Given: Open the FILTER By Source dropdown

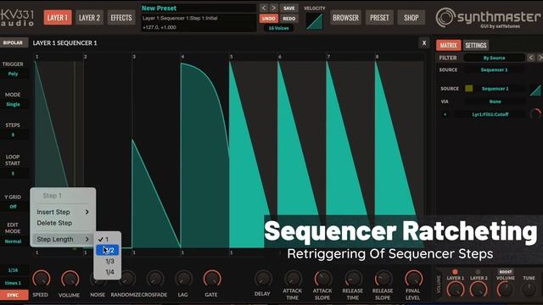Looking at the screenshot, I should pyautogui.click(x=494, y=58).
